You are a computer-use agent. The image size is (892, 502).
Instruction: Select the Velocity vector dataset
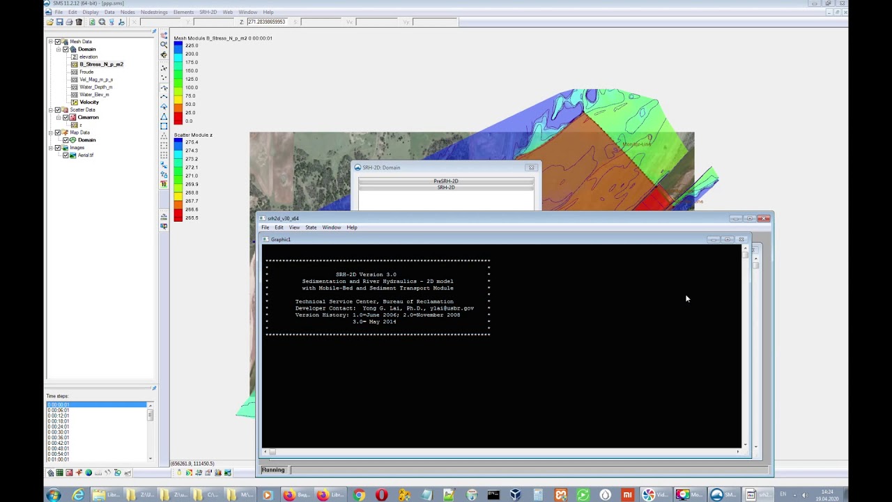click(x=89, y=102)
